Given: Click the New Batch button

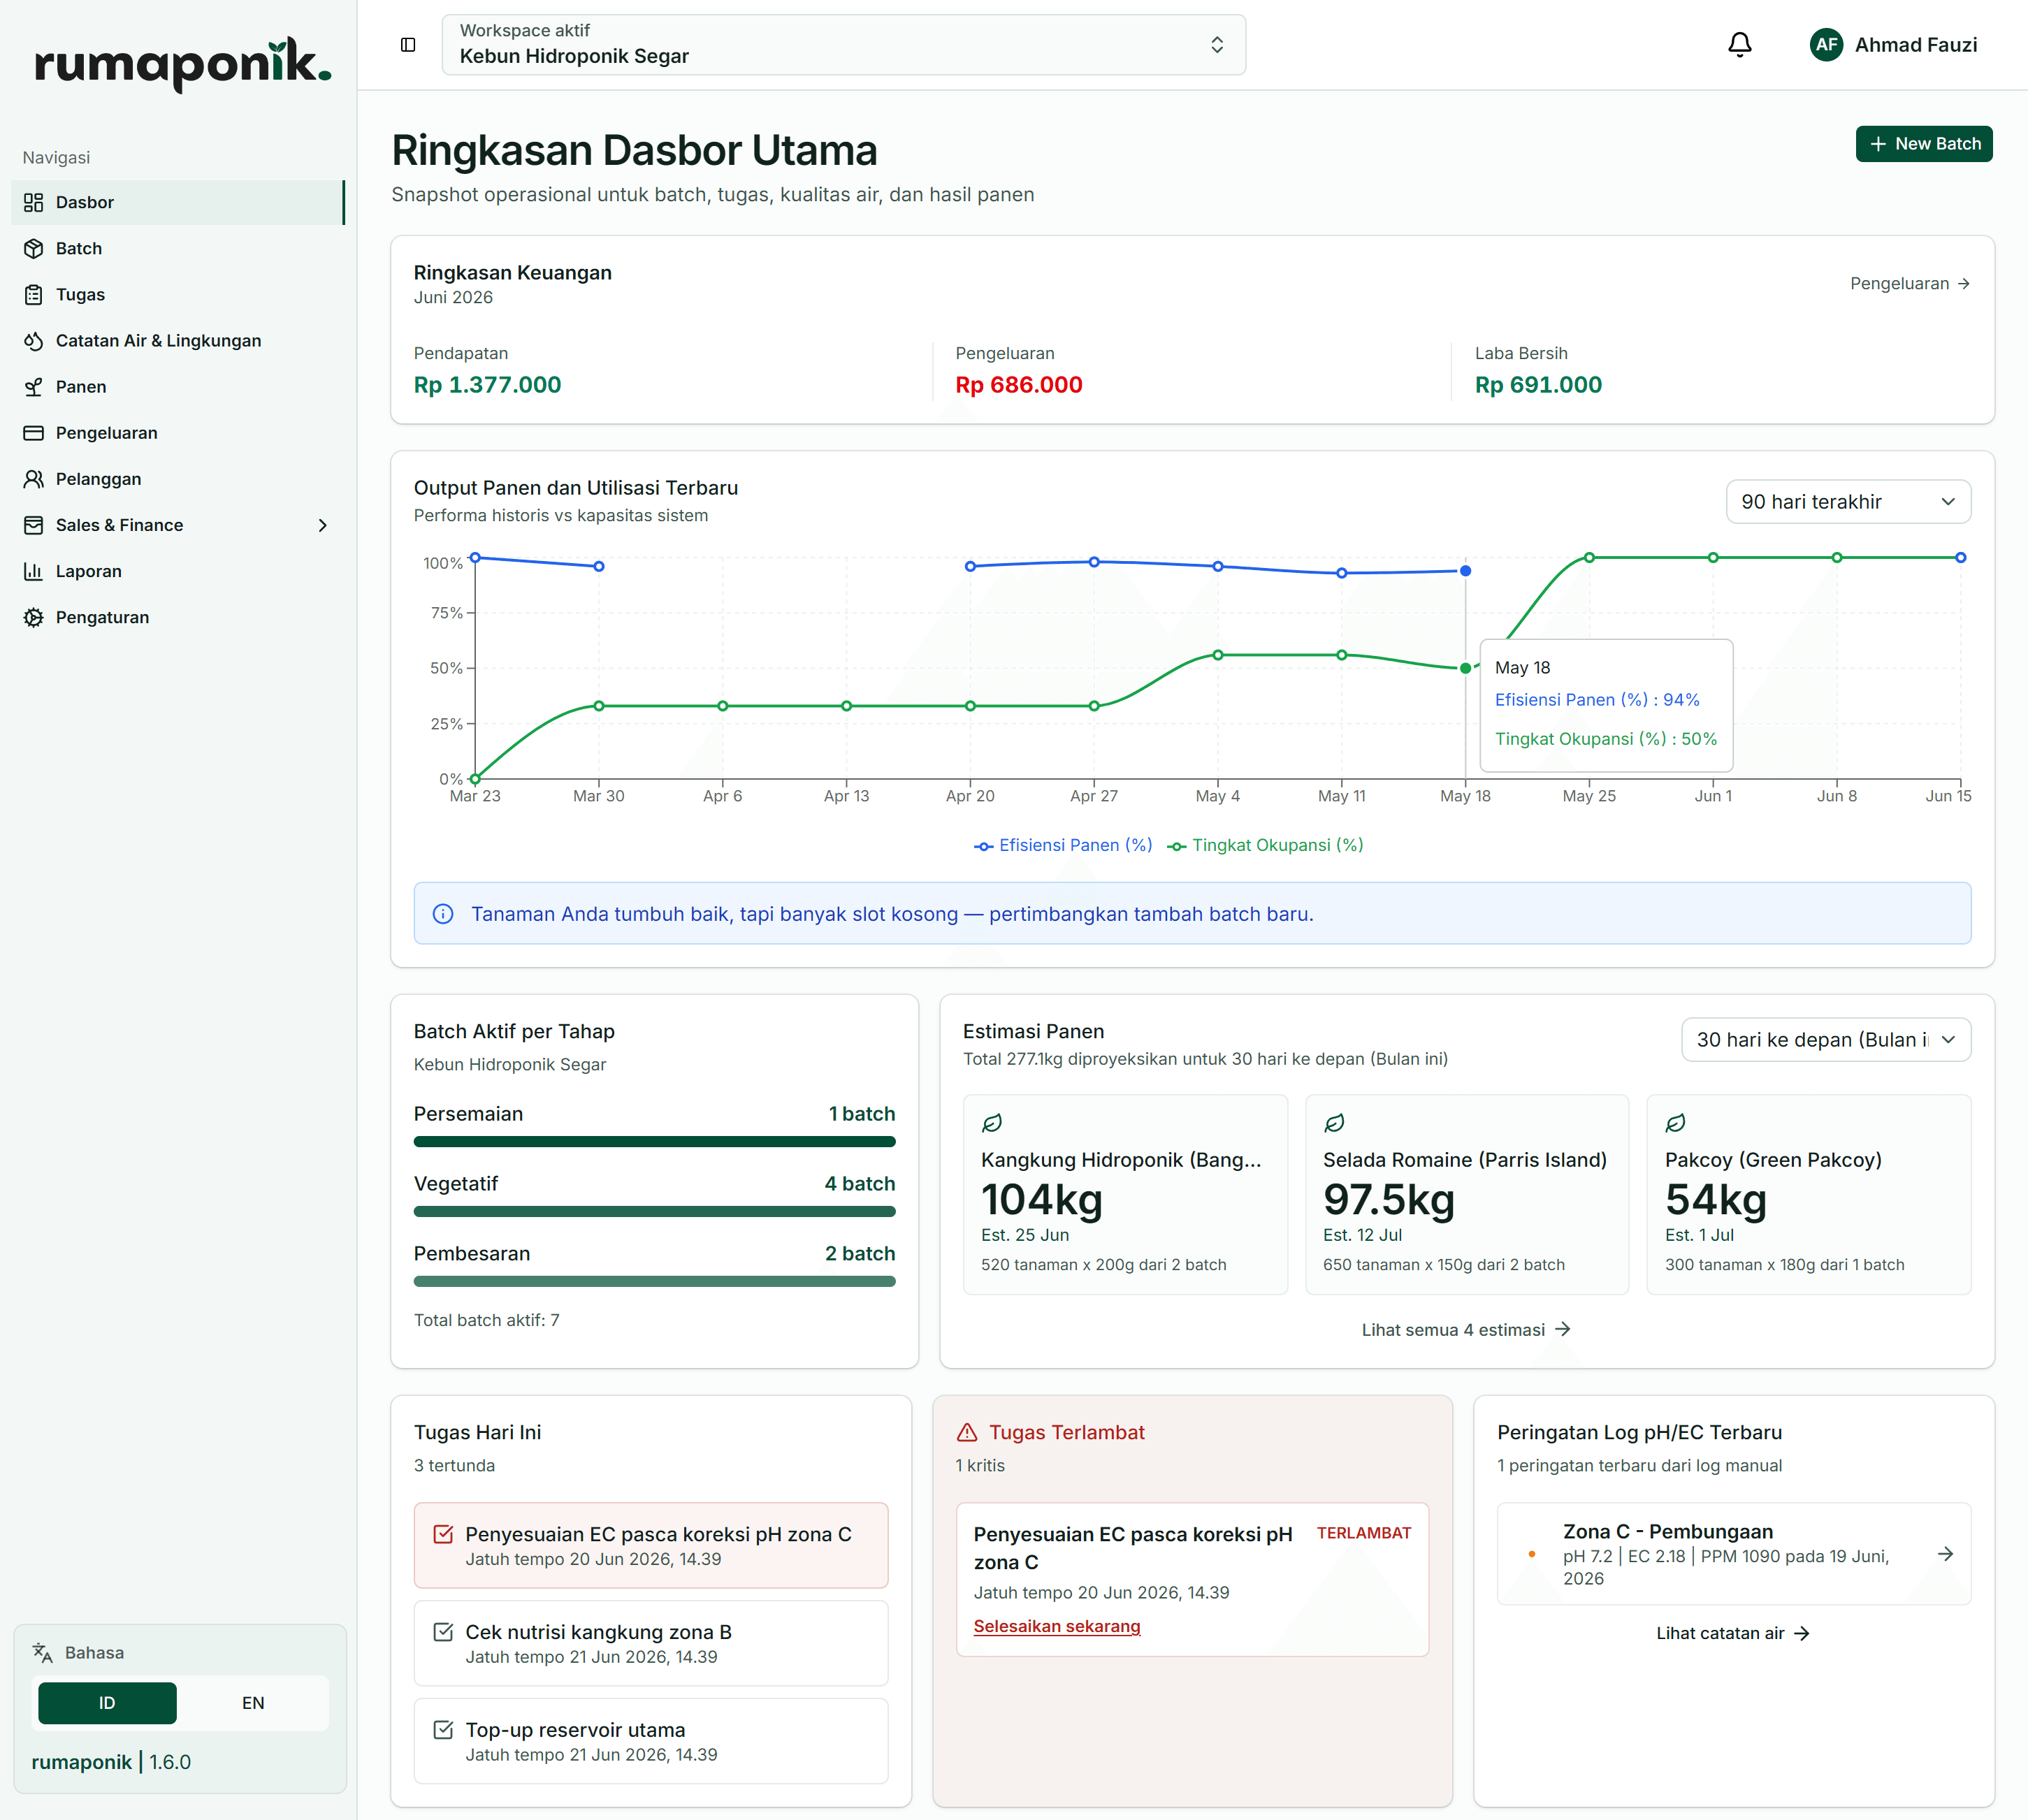Looking at the screenshot, I should tap(1924, 144).
